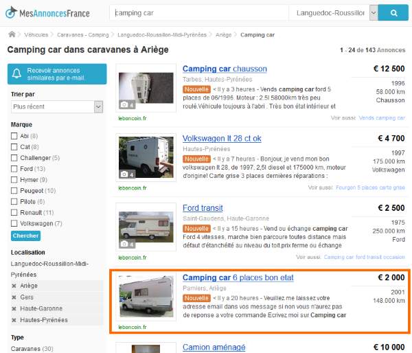Screen dimensions: 412x353
Task: Go to home via breadcrumb house icon
Action: point(12,34)
